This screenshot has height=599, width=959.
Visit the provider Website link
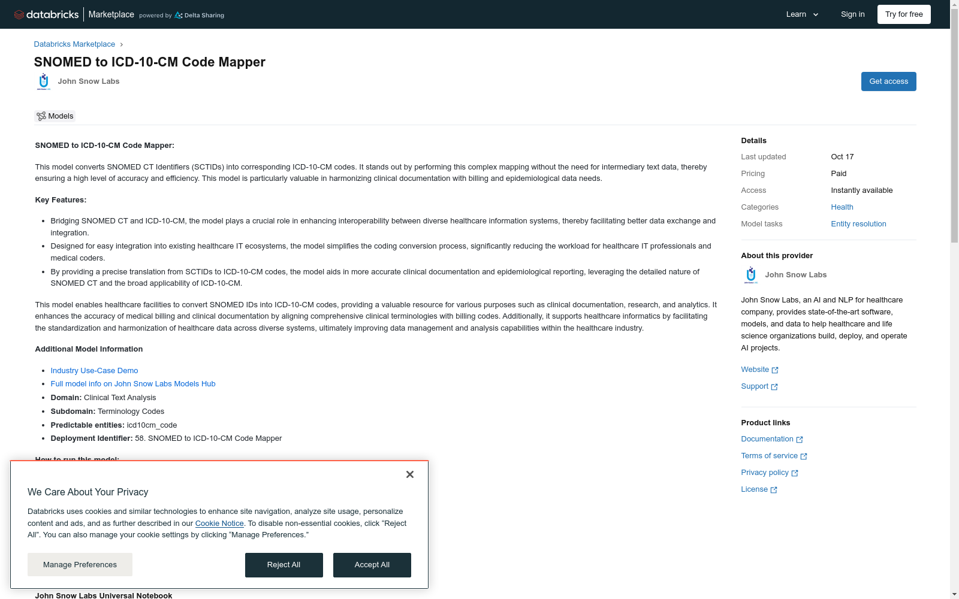tap(755, 370)
